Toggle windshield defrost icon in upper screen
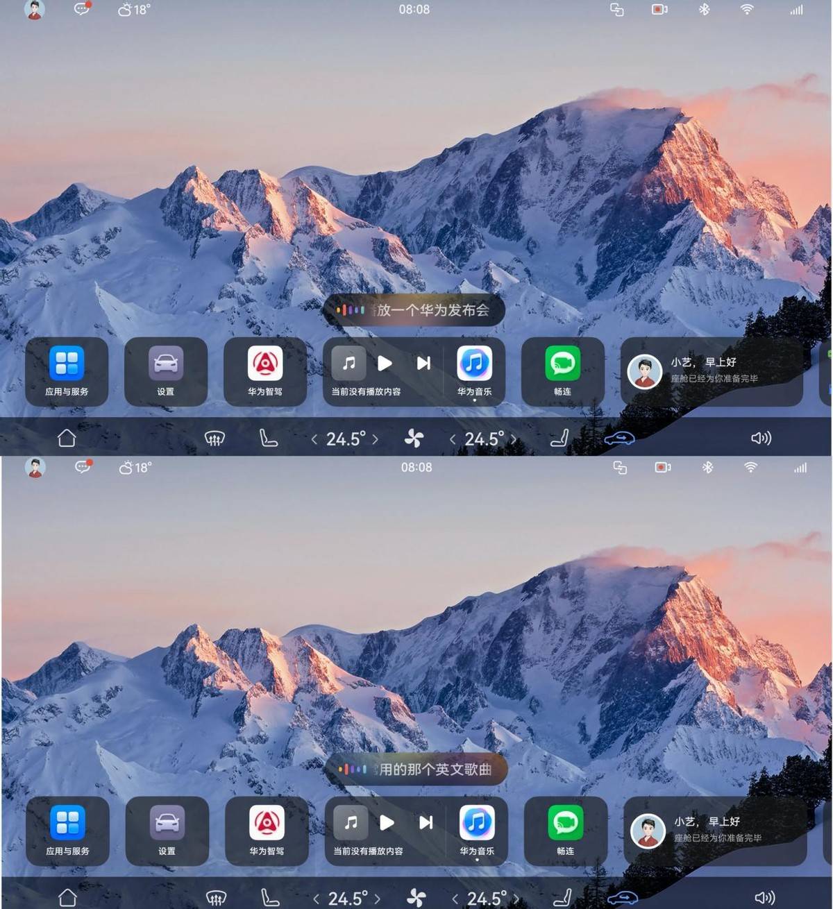Viewport: 833px width, 909px height. coord(214,439)
